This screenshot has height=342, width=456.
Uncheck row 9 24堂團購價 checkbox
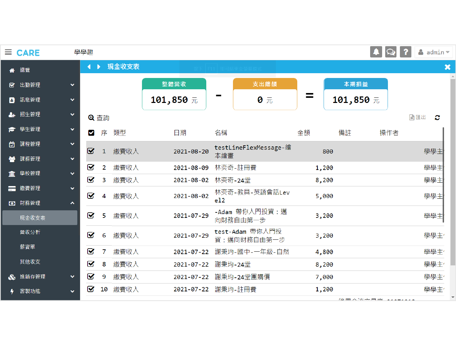click(x=91, y=276)
